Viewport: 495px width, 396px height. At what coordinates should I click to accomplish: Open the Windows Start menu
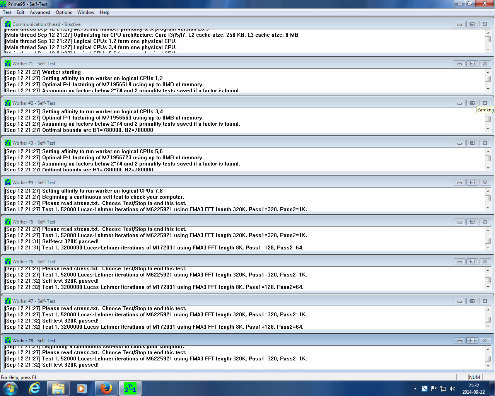[x=10, y=388]
